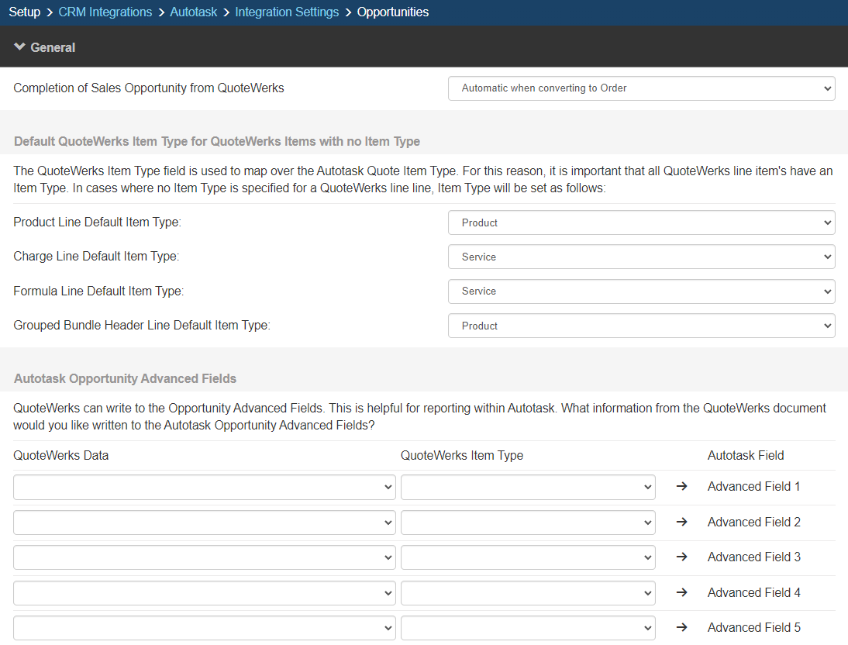Open Completion of Sales Opportunity dropdown
The image size is (848, 645).
coord(641,88)
